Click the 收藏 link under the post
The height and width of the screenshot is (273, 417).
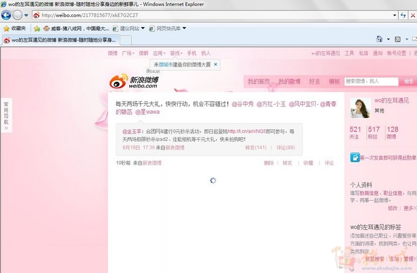coord(308,163)
